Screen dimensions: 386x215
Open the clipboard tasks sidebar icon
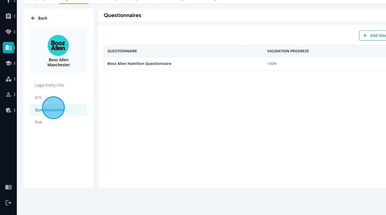pyautogui.click(x=9, y=16)
